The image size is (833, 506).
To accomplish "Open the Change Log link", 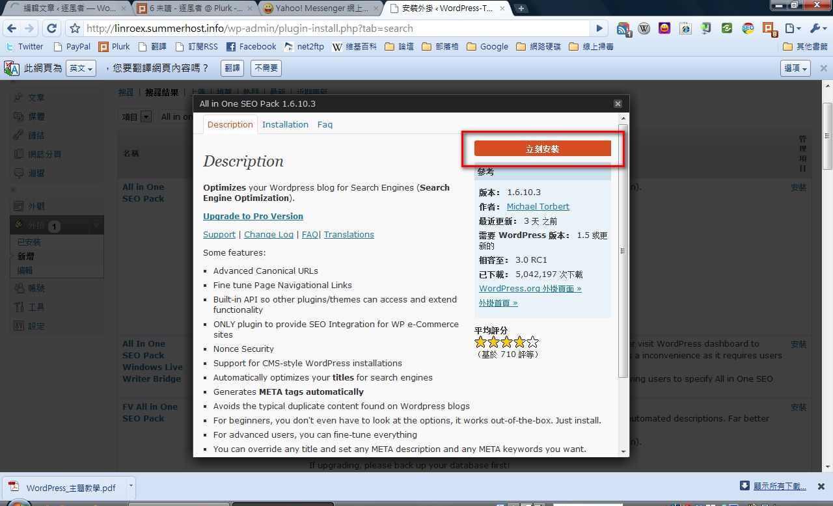I will click(x=269, y=234).
